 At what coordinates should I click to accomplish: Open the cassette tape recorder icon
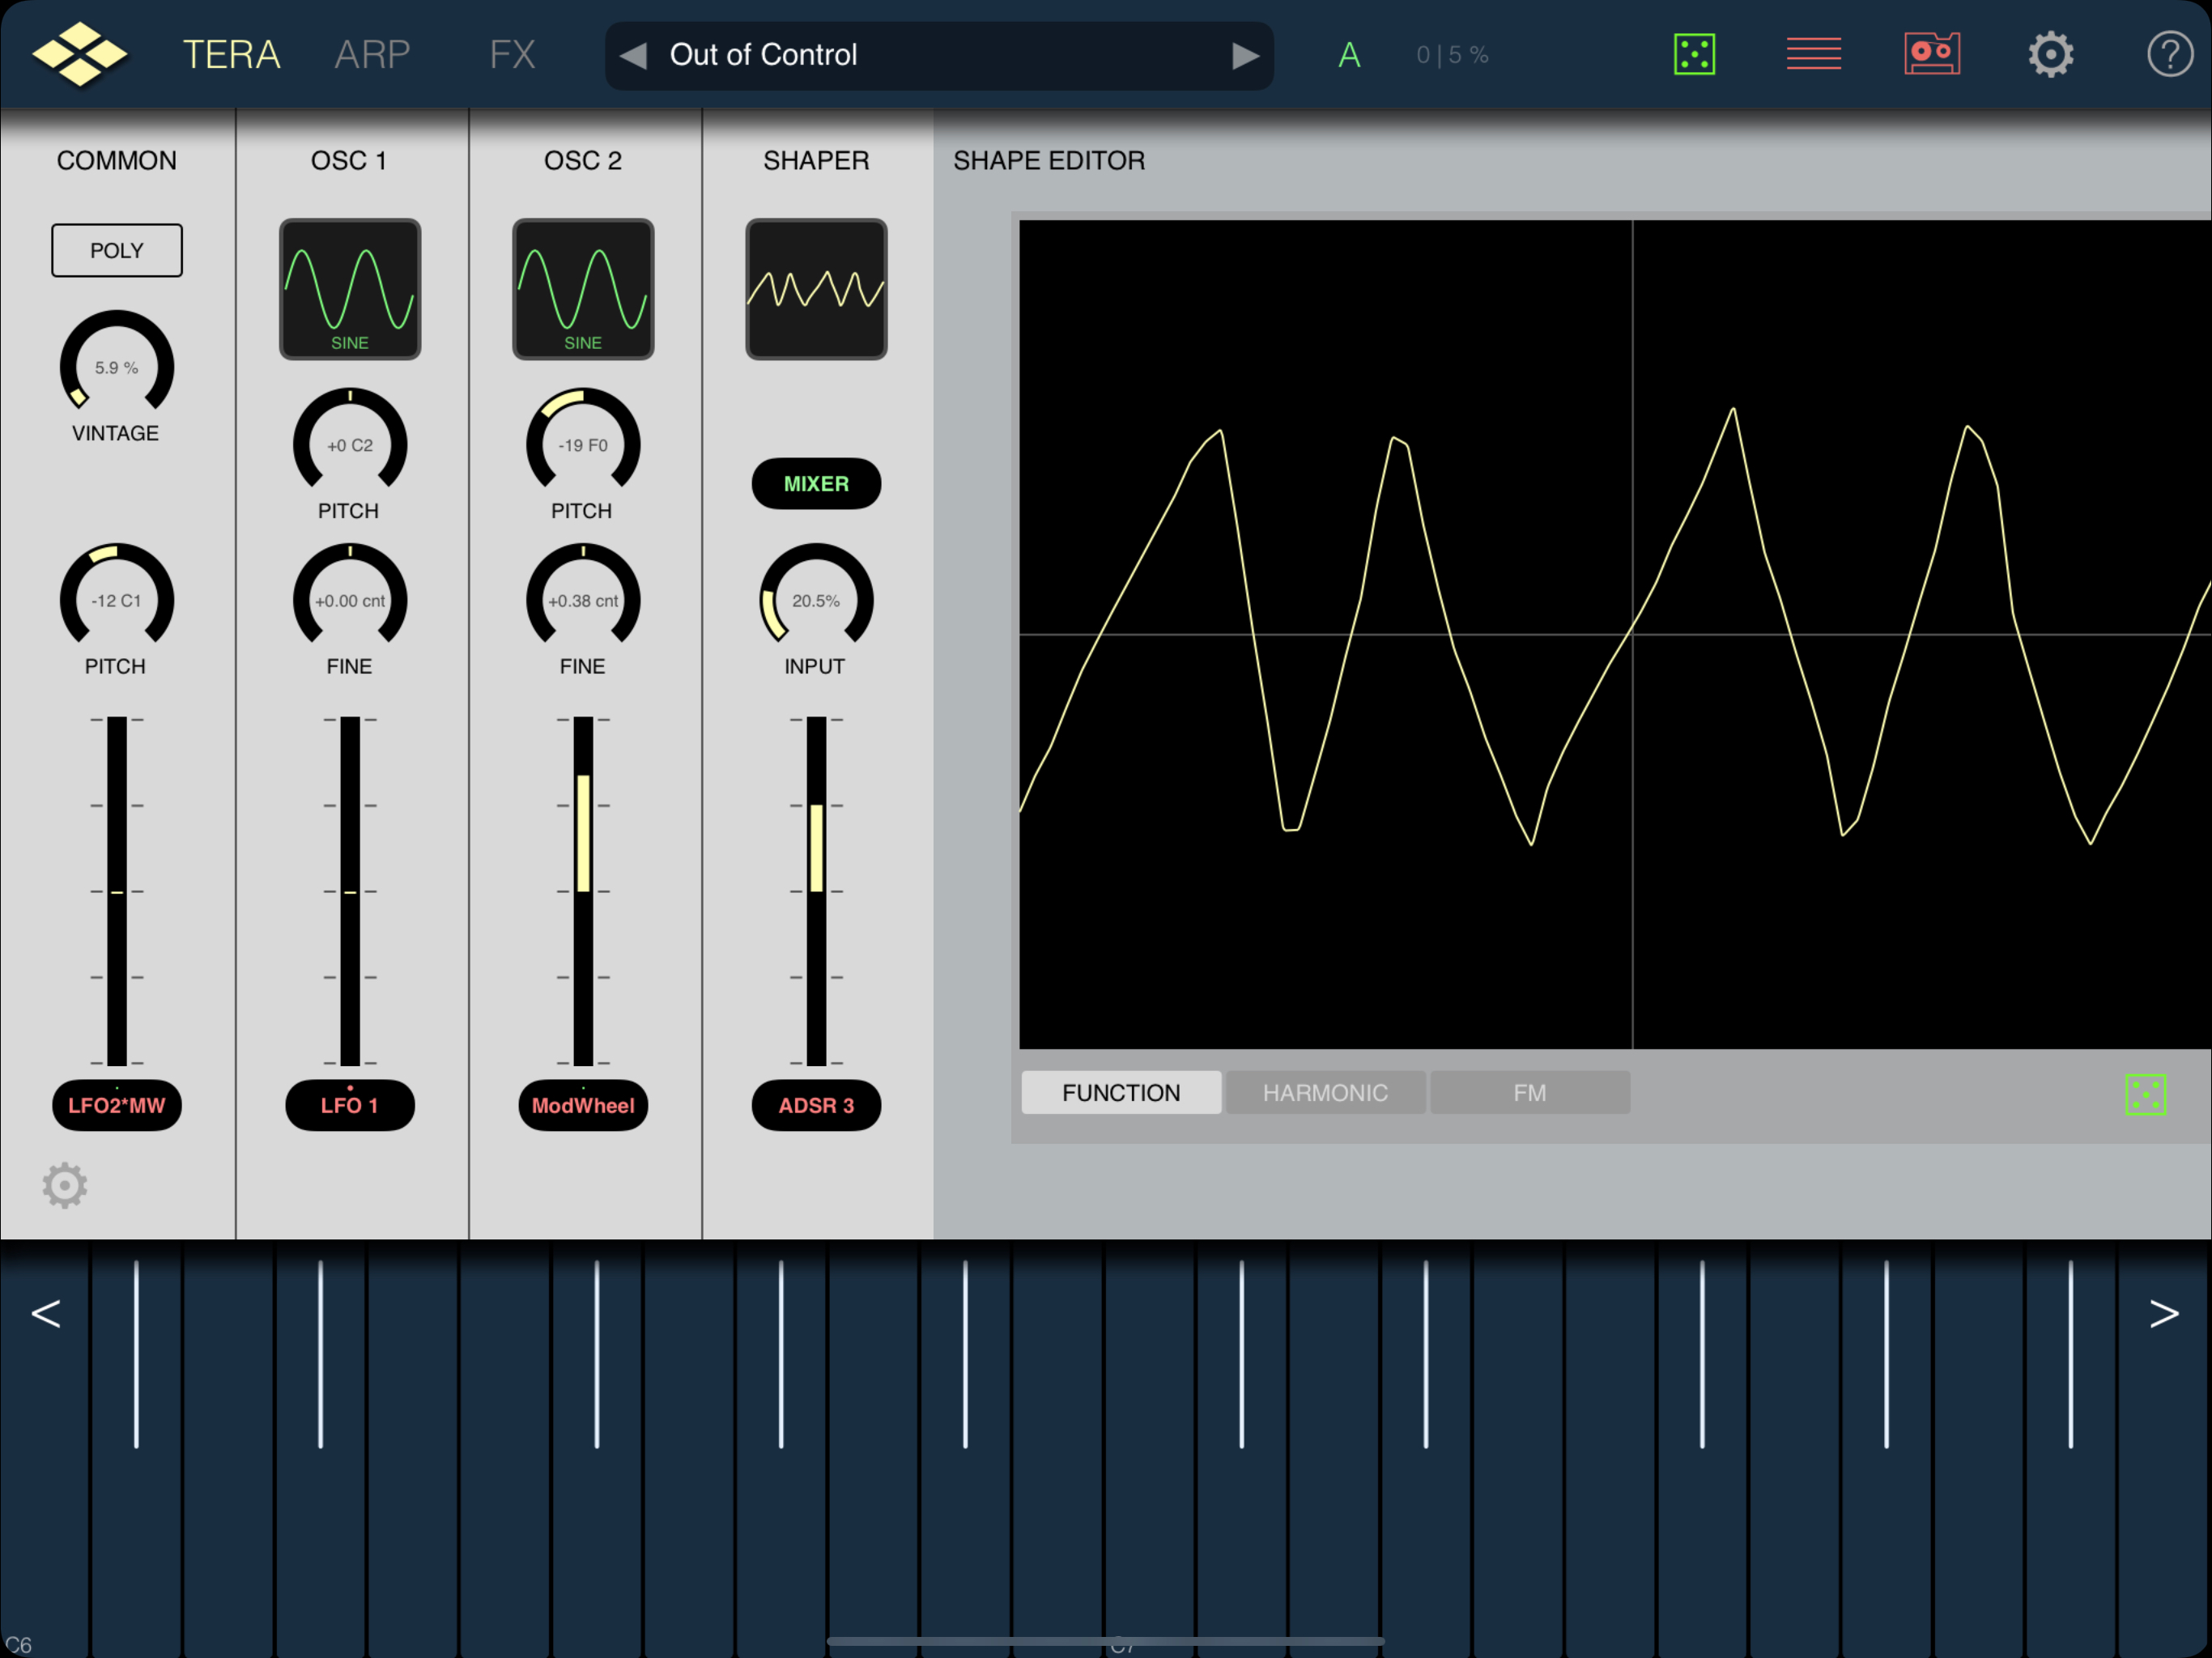(1931, 54)
